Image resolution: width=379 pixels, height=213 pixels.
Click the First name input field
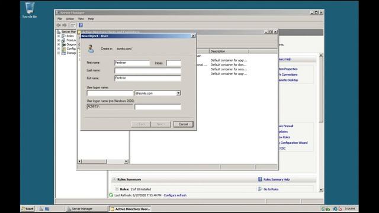click(132, 63)
